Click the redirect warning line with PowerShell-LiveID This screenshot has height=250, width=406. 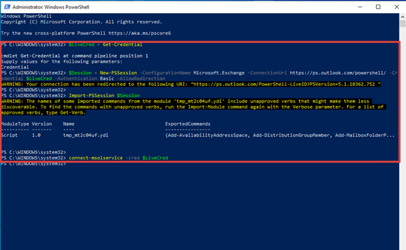coord(191,84)
